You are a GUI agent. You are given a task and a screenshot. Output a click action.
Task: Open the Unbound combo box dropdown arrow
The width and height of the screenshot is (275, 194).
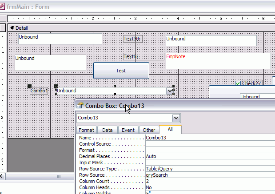click(170, 91)
